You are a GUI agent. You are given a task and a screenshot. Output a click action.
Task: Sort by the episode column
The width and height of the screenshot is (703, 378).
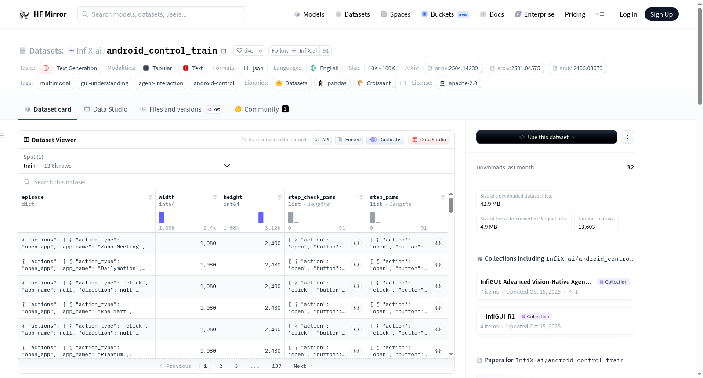[x=150, y=198]
